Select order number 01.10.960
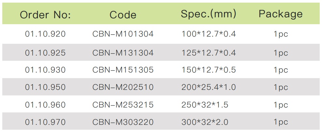 click(x=45, y=105)
